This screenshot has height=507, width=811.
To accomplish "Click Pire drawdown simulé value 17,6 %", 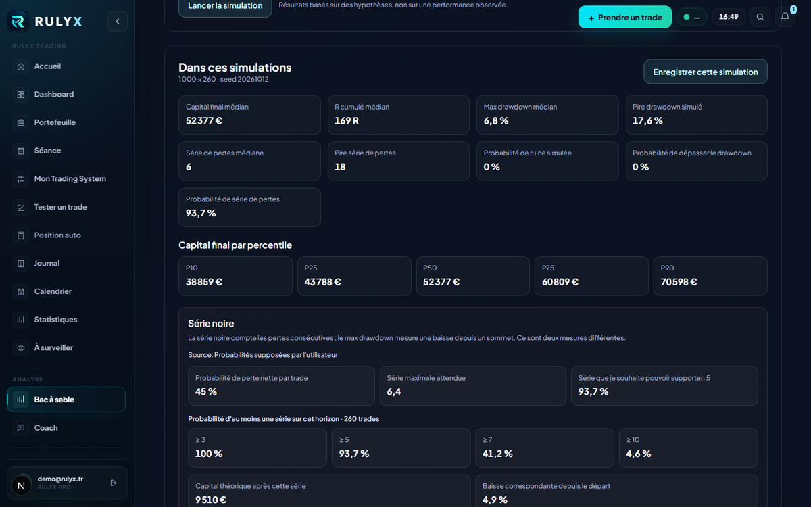I will (x=647, y=121).
